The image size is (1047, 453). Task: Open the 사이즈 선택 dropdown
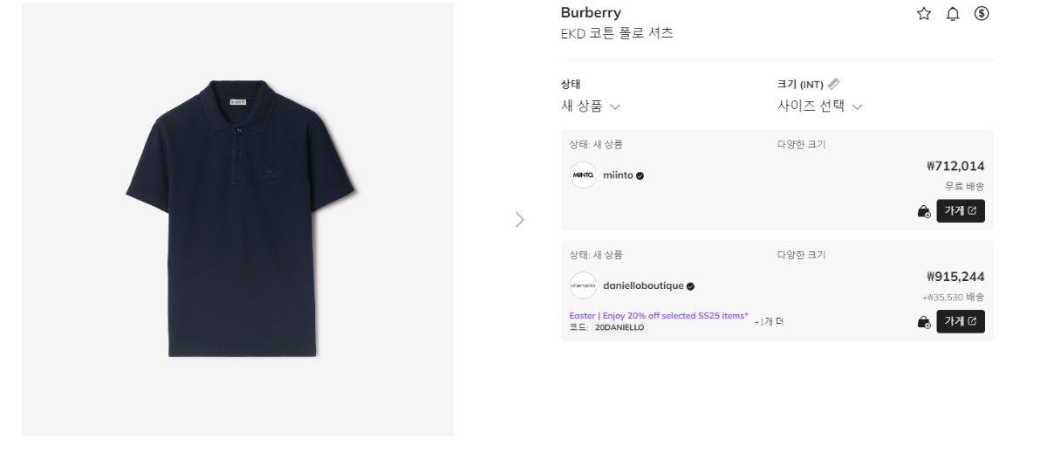click(x=819, y=106)
